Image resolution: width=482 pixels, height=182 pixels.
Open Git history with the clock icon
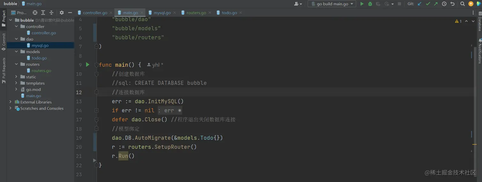[x=444, y=4]
